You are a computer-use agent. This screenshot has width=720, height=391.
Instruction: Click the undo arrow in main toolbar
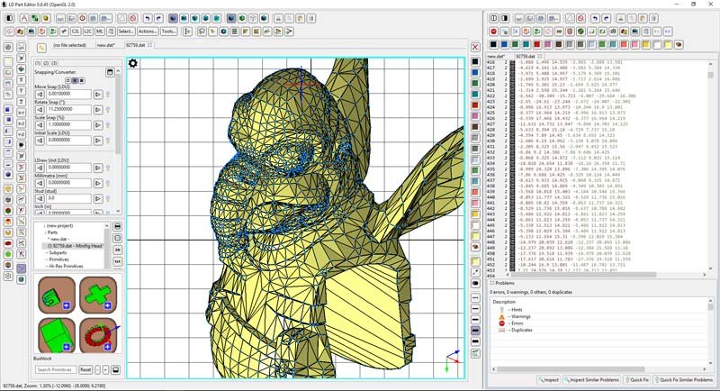click(147, 17)
